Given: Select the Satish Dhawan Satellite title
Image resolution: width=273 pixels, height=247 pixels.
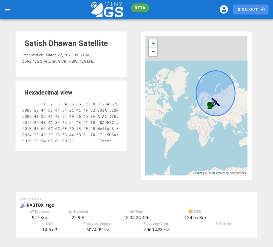Looking at the screenshot, I should tap(66, 43).
